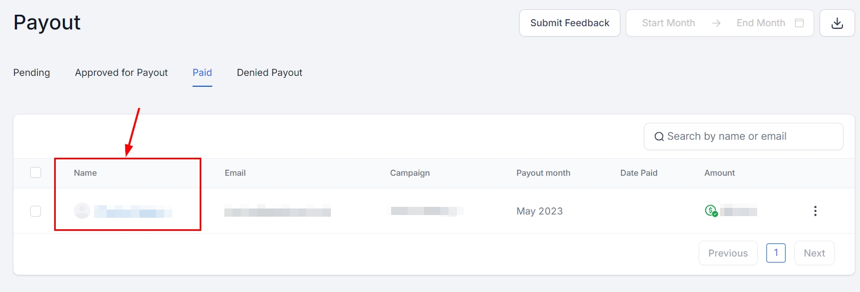
Task: Open the three-dot row actions menu
Action: [x=815, y=211]
